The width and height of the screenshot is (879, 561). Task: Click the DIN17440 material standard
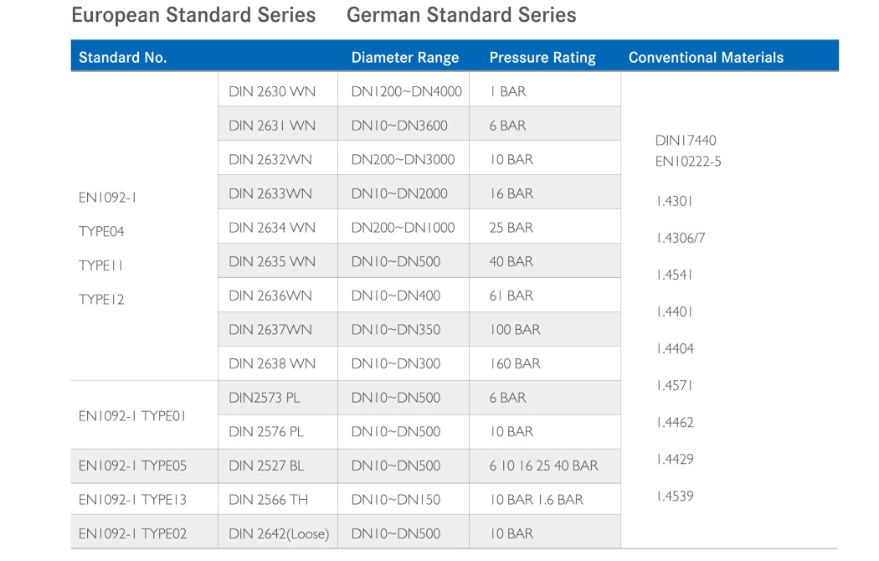point(686,141)
